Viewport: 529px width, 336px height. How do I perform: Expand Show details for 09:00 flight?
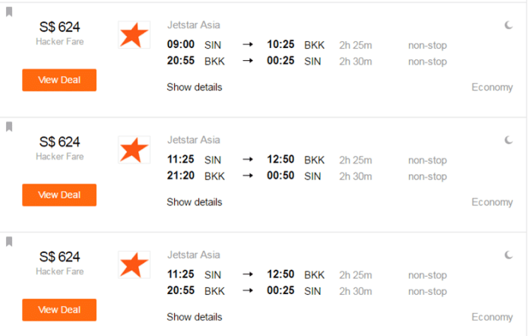click(195, 87)
